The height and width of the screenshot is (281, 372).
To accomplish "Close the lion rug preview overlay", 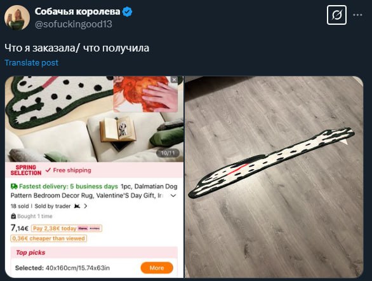I will pos(174,79).
